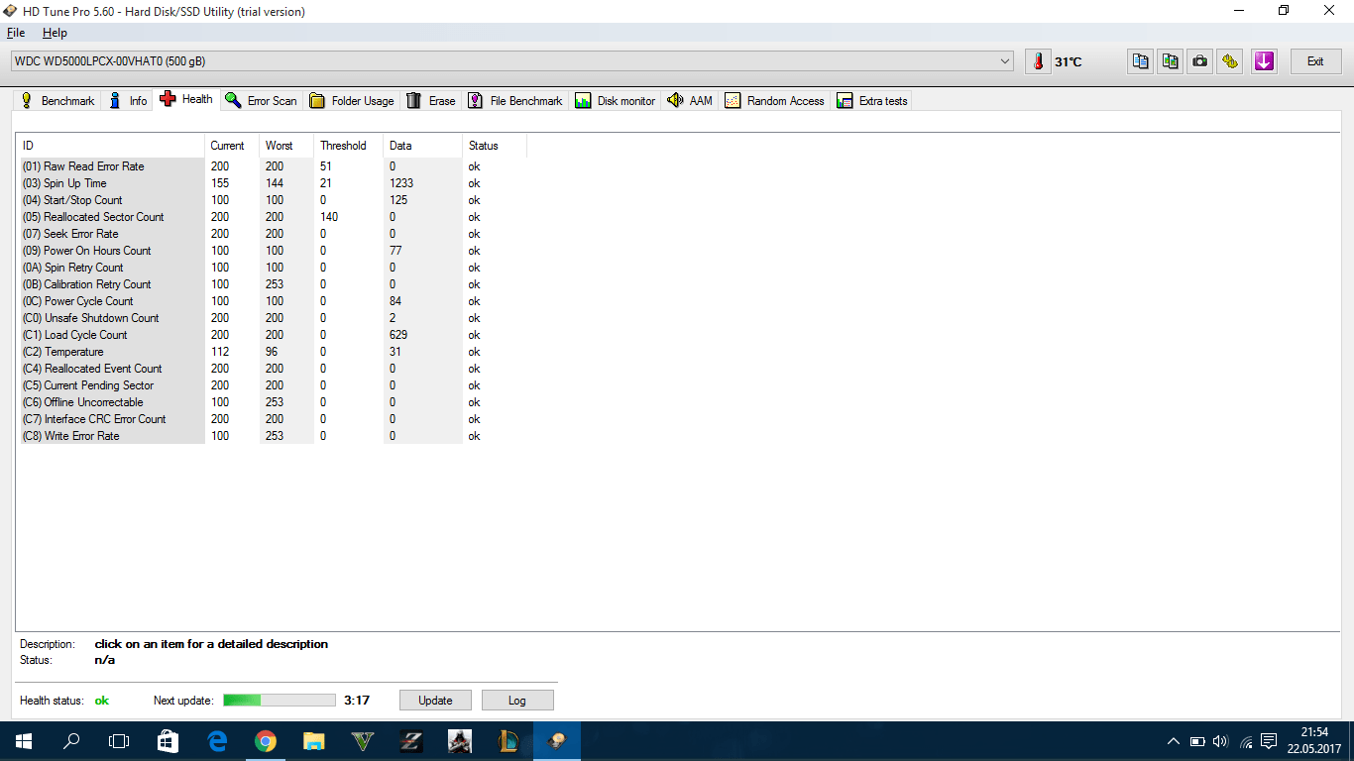Open the Windows Start menu

[x=24, y=741]
